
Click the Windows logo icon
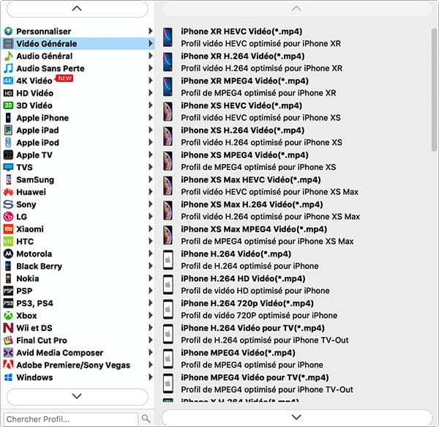(9, 377)
